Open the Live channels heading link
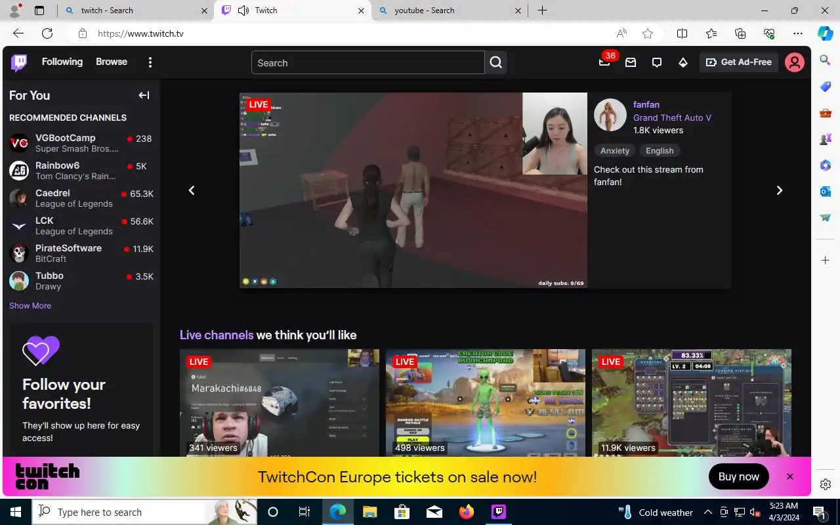This screenshot has height=525, width=840. click(217, 335)
